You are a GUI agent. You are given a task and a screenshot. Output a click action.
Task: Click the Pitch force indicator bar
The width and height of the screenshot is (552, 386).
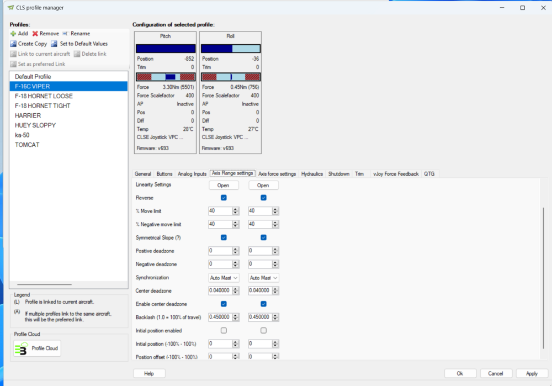coord(166,77)
